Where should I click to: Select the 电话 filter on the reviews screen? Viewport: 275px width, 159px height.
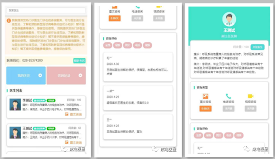click(x=137, y=45)
